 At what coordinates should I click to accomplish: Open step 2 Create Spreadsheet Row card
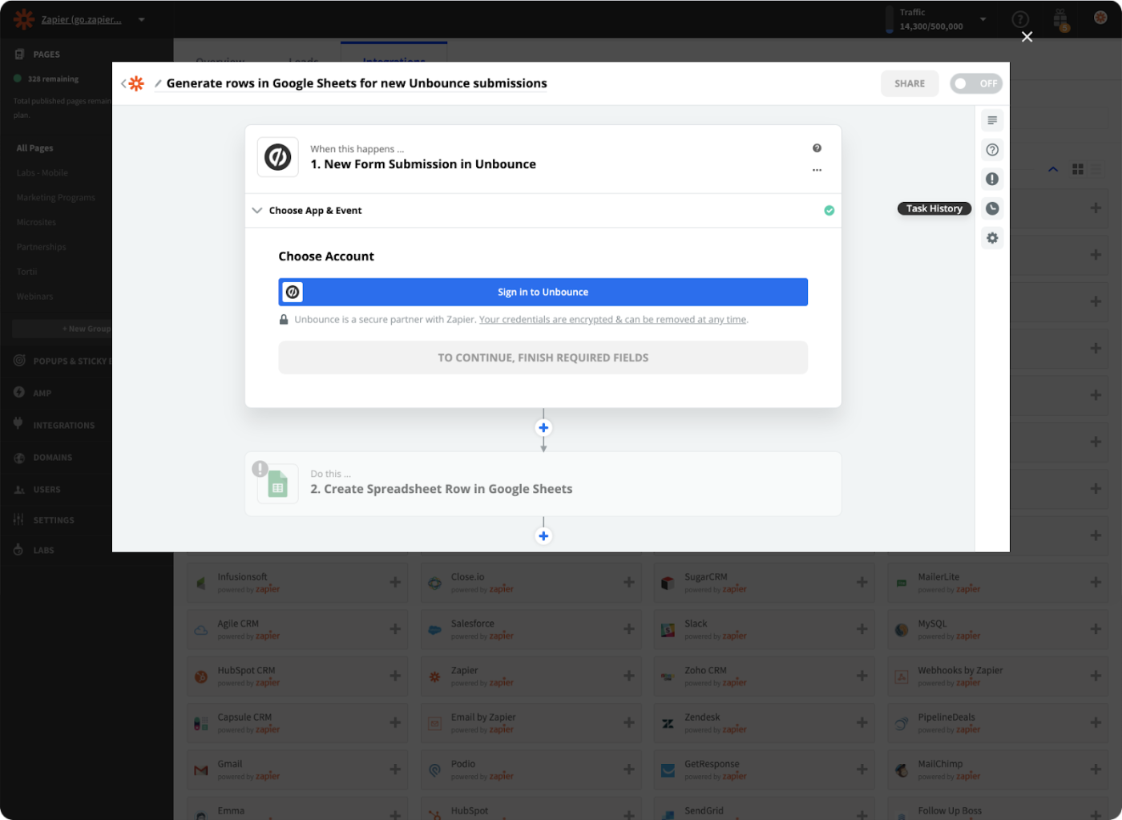[x=543, y=484]
